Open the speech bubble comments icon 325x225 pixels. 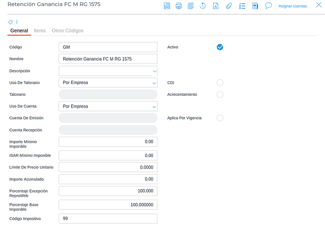point(268,6)
